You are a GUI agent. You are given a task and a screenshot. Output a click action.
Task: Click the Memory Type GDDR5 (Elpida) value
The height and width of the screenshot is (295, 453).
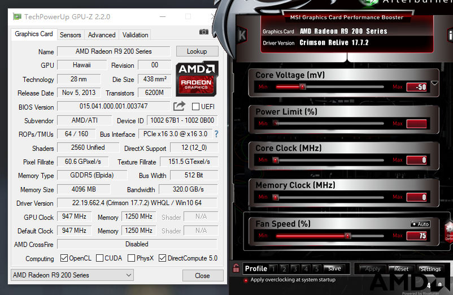click(x=92, y=175)
